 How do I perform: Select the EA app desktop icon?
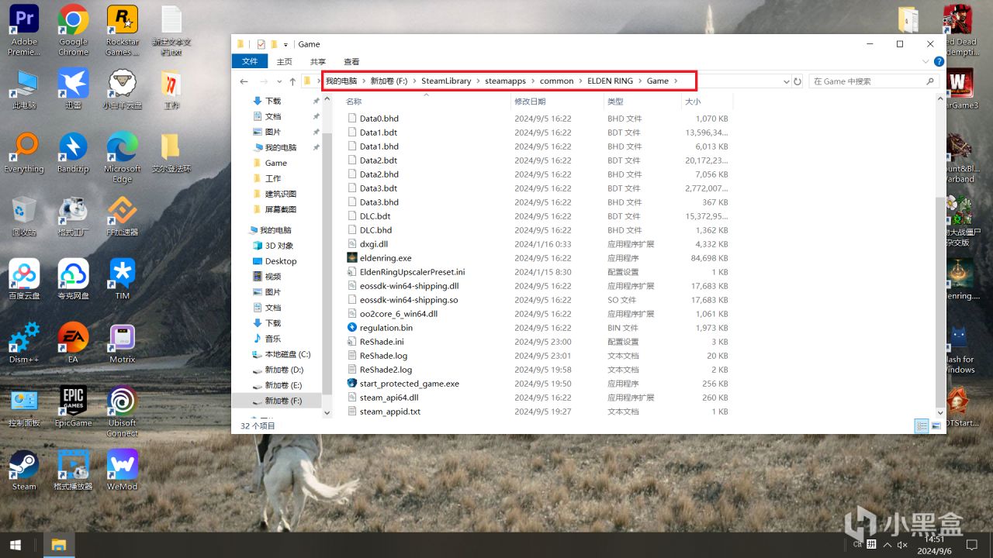tap(73, 343)
